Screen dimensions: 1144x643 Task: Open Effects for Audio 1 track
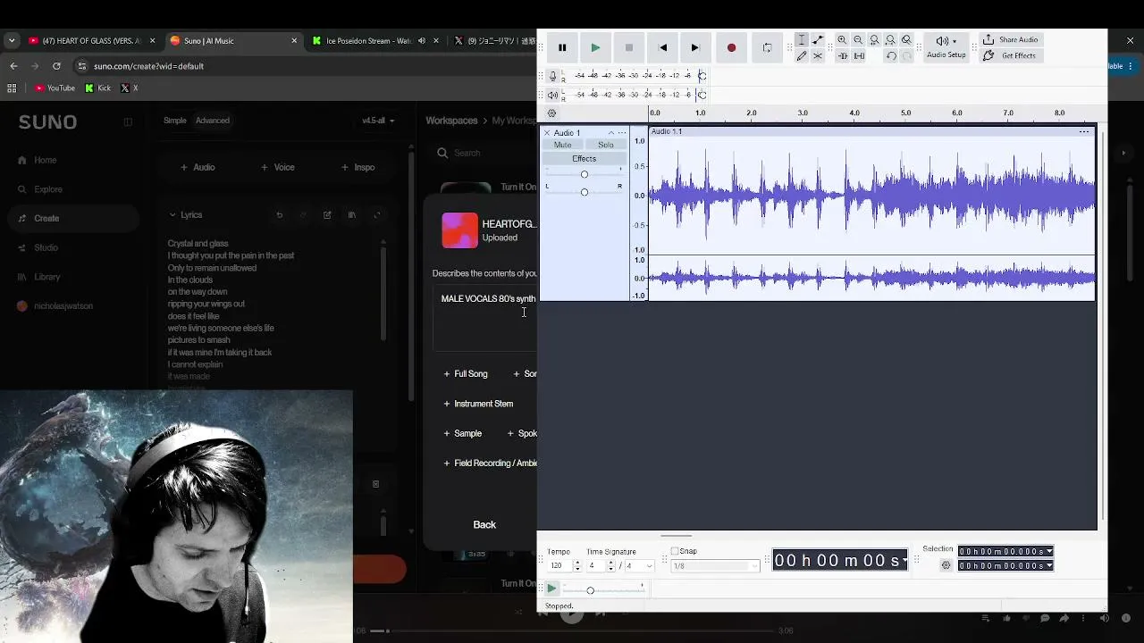(x=584, y=159)
